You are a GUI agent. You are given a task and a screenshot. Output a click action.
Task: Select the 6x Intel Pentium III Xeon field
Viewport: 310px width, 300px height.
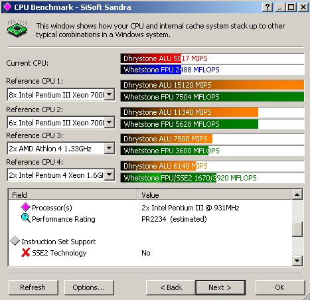[x=61, y=122]
